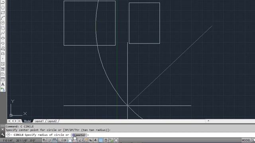Select the Polygon tool
This screenshot has height=143, width=255.
[x=3, y=8]
